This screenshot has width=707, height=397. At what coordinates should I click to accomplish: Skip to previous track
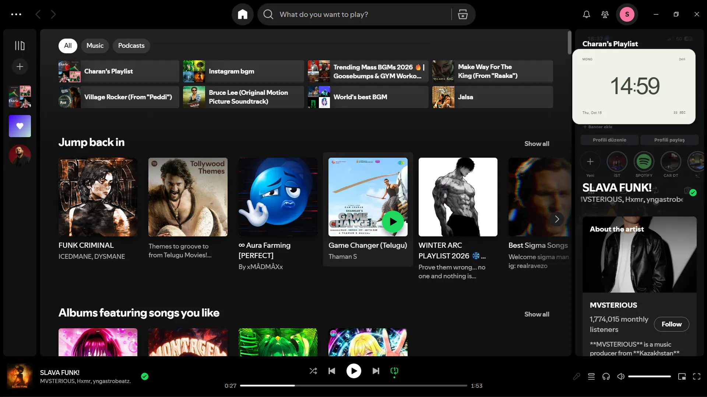[332, 371]
